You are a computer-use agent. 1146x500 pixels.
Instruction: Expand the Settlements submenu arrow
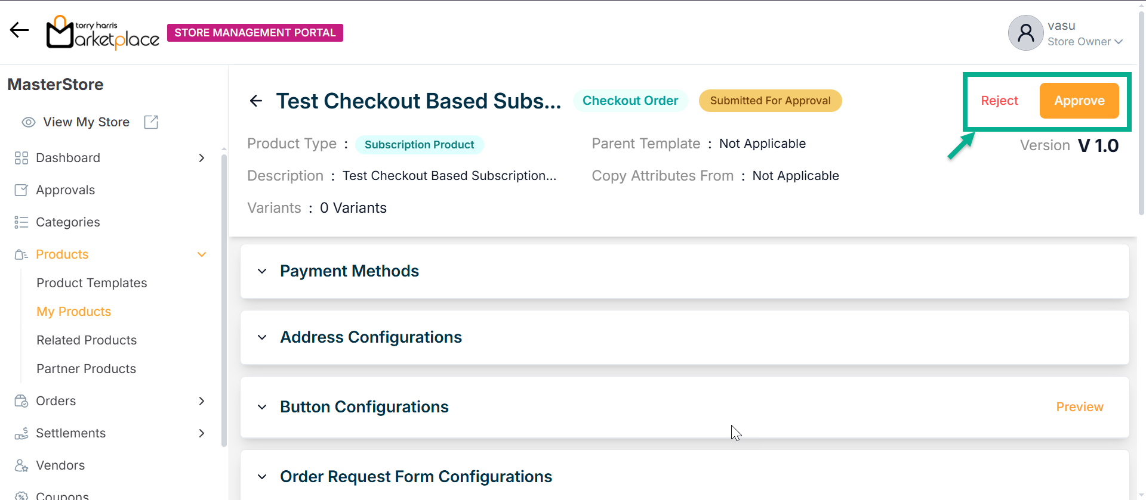click(x=202, y=433)
